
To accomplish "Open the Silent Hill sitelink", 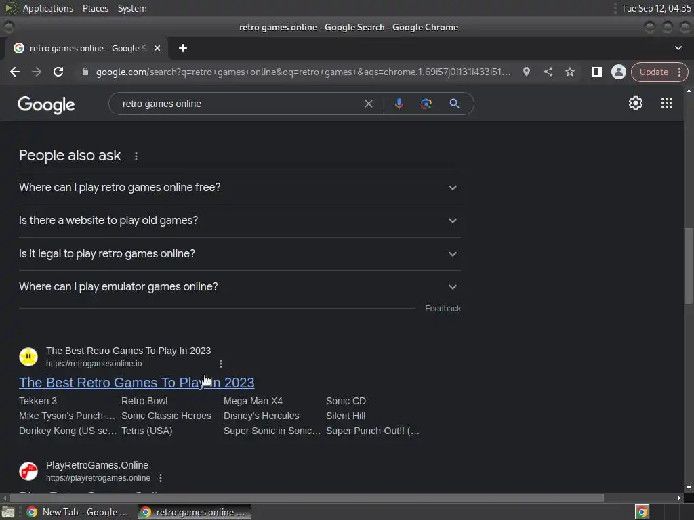I will pyautogui.click(x=346, y=416).
